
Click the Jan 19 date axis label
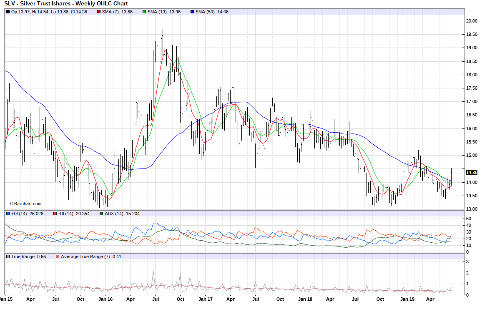407,299
